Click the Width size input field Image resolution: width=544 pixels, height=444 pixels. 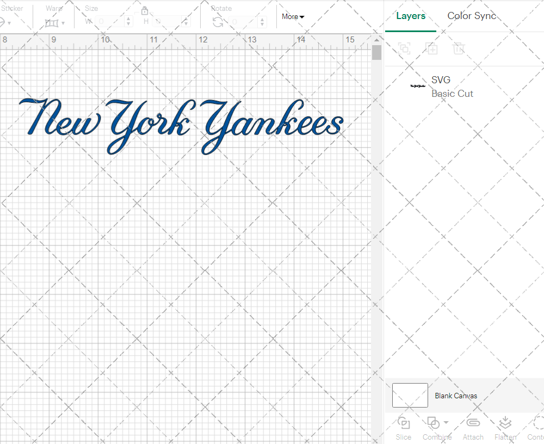coord(110,22)
